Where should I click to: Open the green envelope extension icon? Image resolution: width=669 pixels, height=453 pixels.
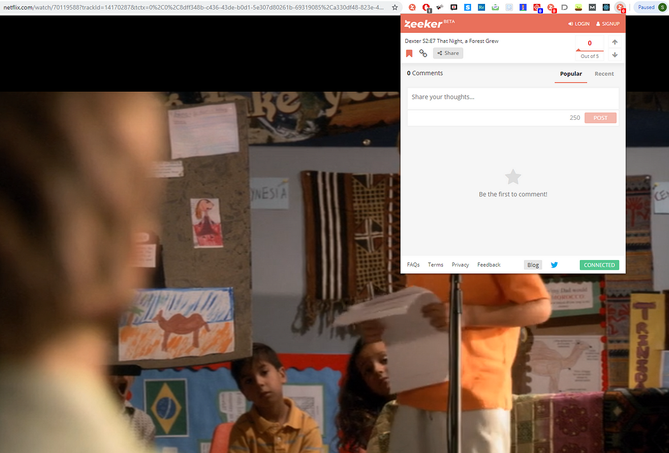coord(495,7)
